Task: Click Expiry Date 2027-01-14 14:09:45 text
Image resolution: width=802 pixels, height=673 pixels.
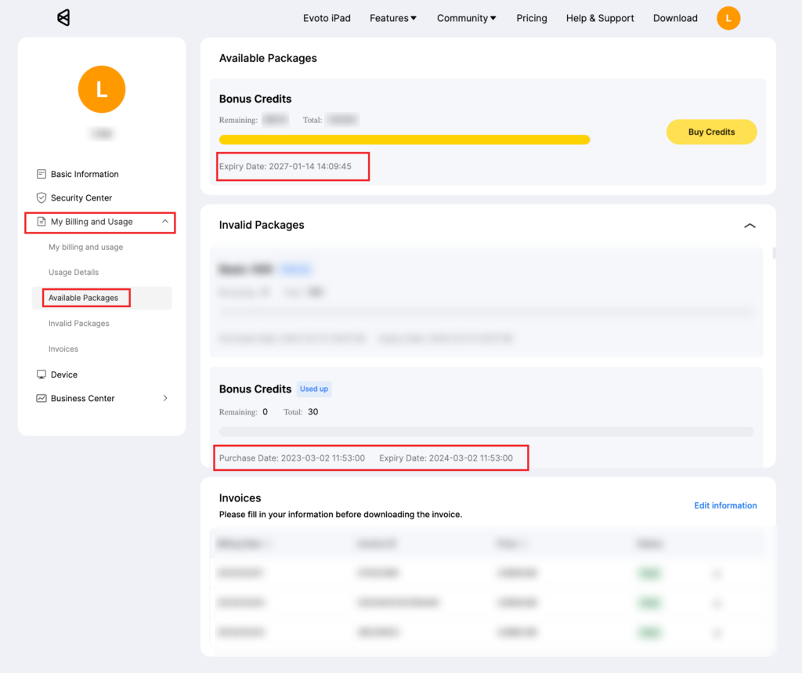Action: [x=285, y=166]
